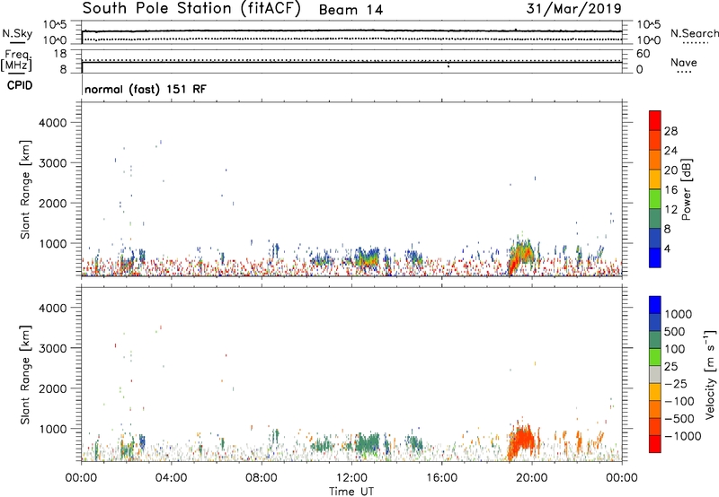The width and height of the screenshot is (719, 497).
Task: Click the 'South Pole Station (fitACF)' title
Action: pos(191,9)
